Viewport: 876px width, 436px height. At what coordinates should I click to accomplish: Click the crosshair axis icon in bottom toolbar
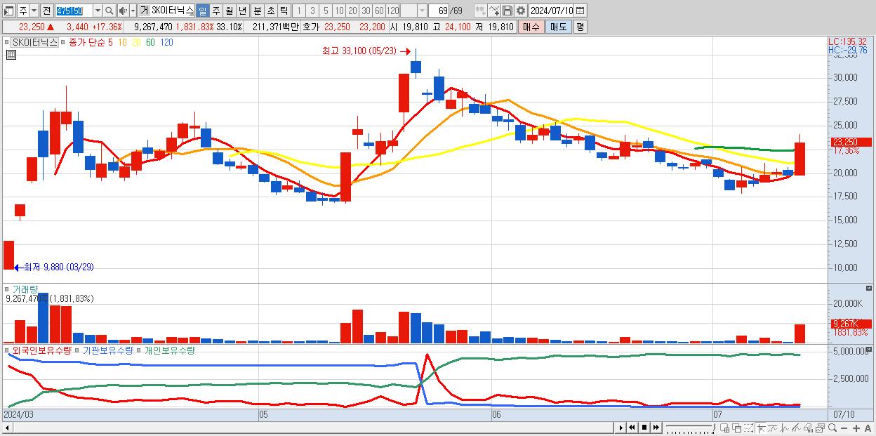(x=760, y=428)
